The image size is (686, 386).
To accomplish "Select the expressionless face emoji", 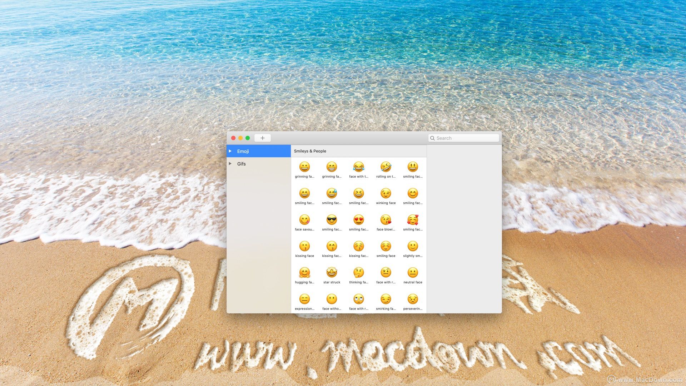I will pos(304,299).
